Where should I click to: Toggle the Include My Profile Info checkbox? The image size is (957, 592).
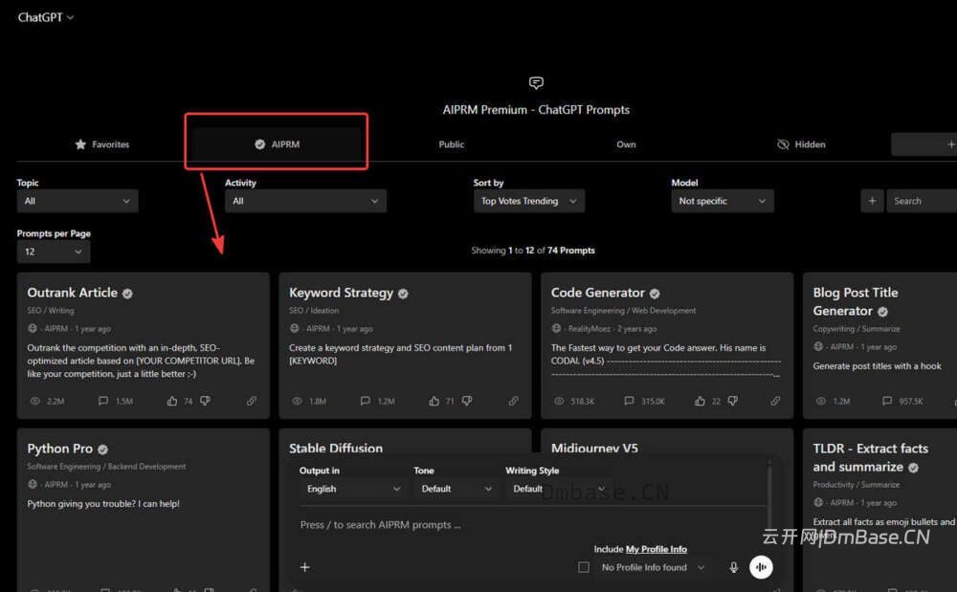584,567
